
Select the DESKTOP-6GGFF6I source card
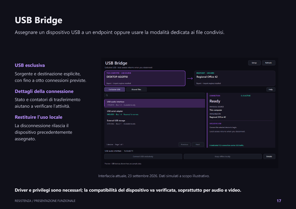tap(145, 78)
